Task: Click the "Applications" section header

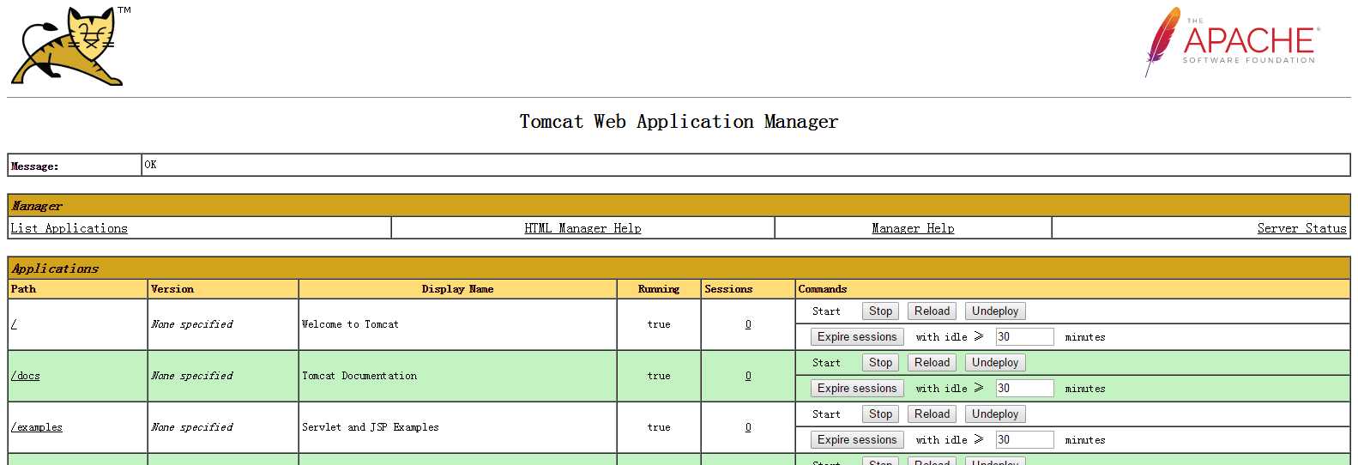Action: click(x=55, y=269)
